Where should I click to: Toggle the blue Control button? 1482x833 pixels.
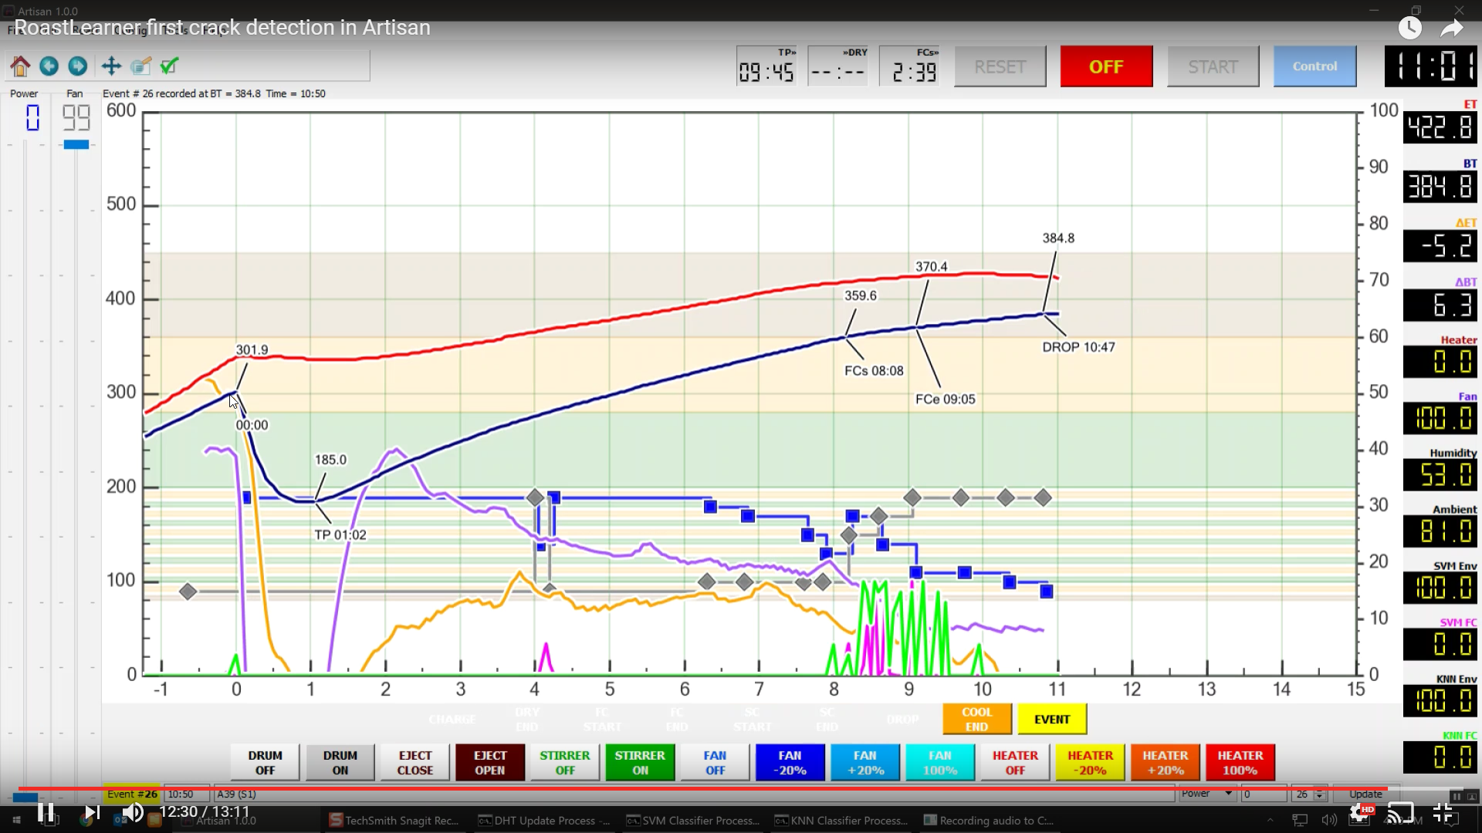click(1315, 66)
